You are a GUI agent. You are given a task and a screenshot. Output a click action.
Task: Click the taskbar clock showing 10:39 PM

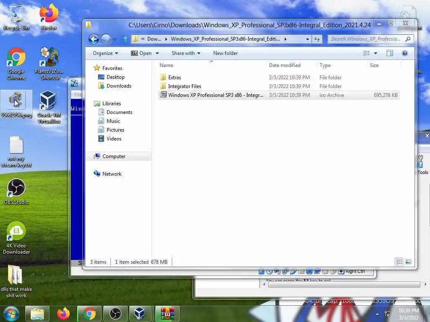coord(409,314)
